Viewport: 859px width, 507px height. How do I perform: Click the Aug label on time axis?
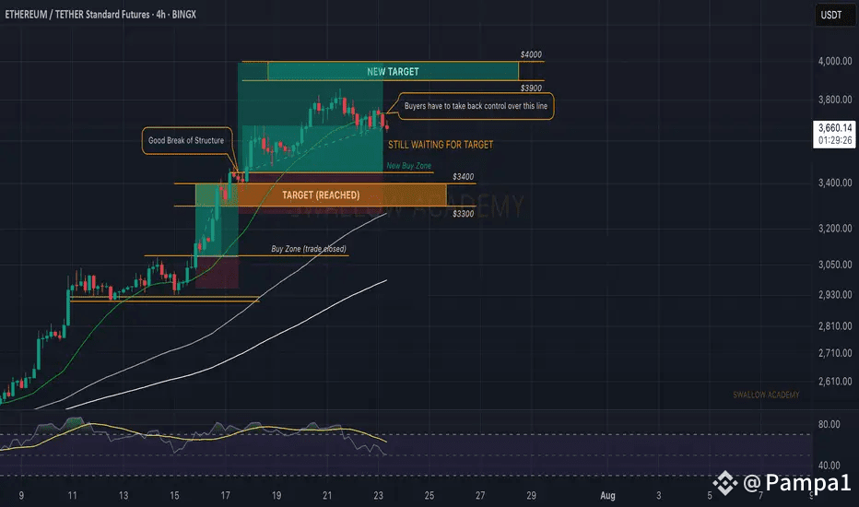(607, 496)
